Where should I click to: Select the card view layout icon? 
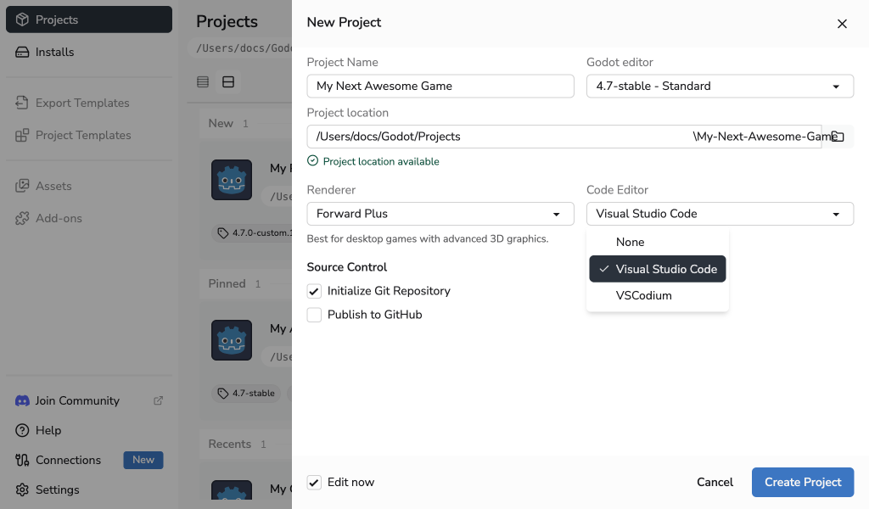pyautogui.click(x=228, y=82)
